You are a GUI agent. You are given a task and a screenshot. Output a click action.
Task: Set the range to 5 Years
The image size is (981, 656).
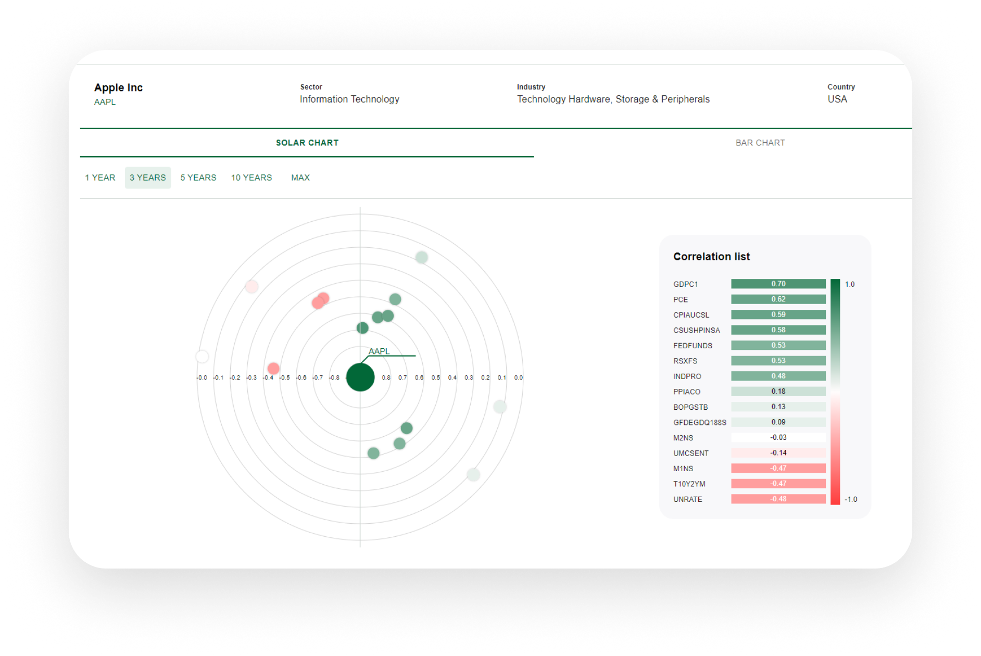click(x=198, y=178)
